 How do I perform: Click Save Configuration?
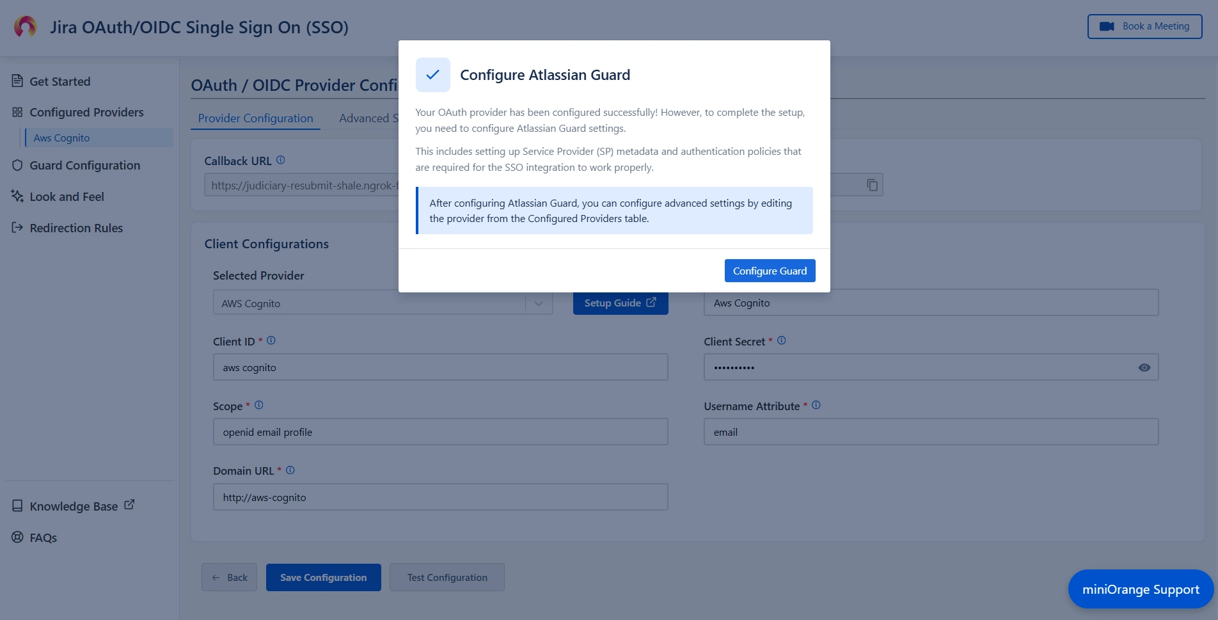pos(323,577)
